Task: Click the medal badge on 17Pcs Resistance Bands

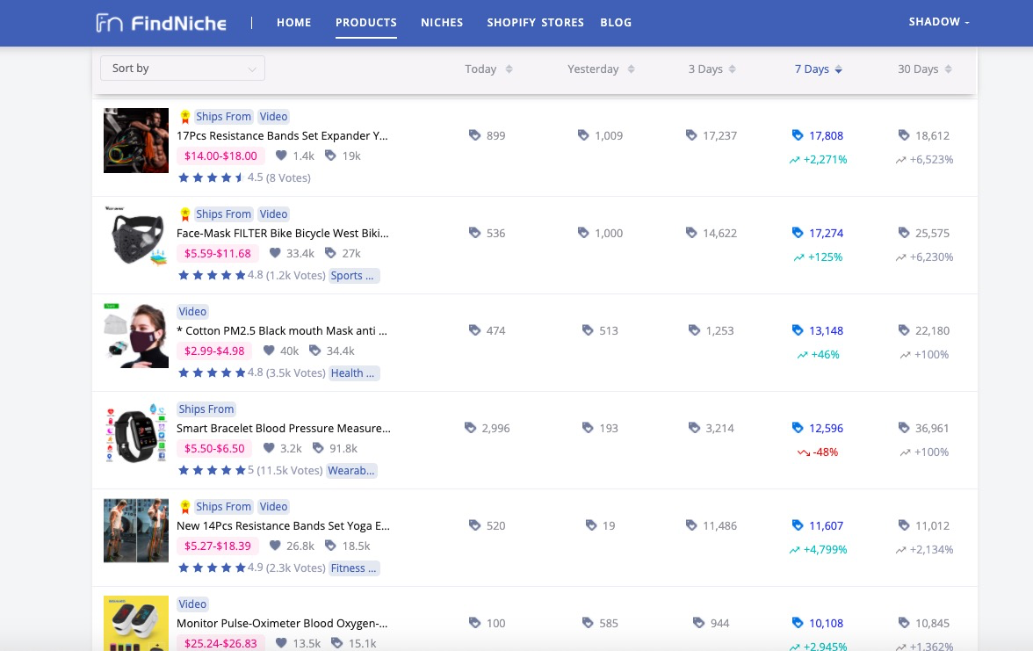Action: (x=185, y=117)
